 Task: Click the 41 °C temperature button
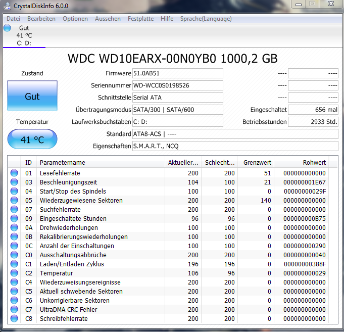32,139
